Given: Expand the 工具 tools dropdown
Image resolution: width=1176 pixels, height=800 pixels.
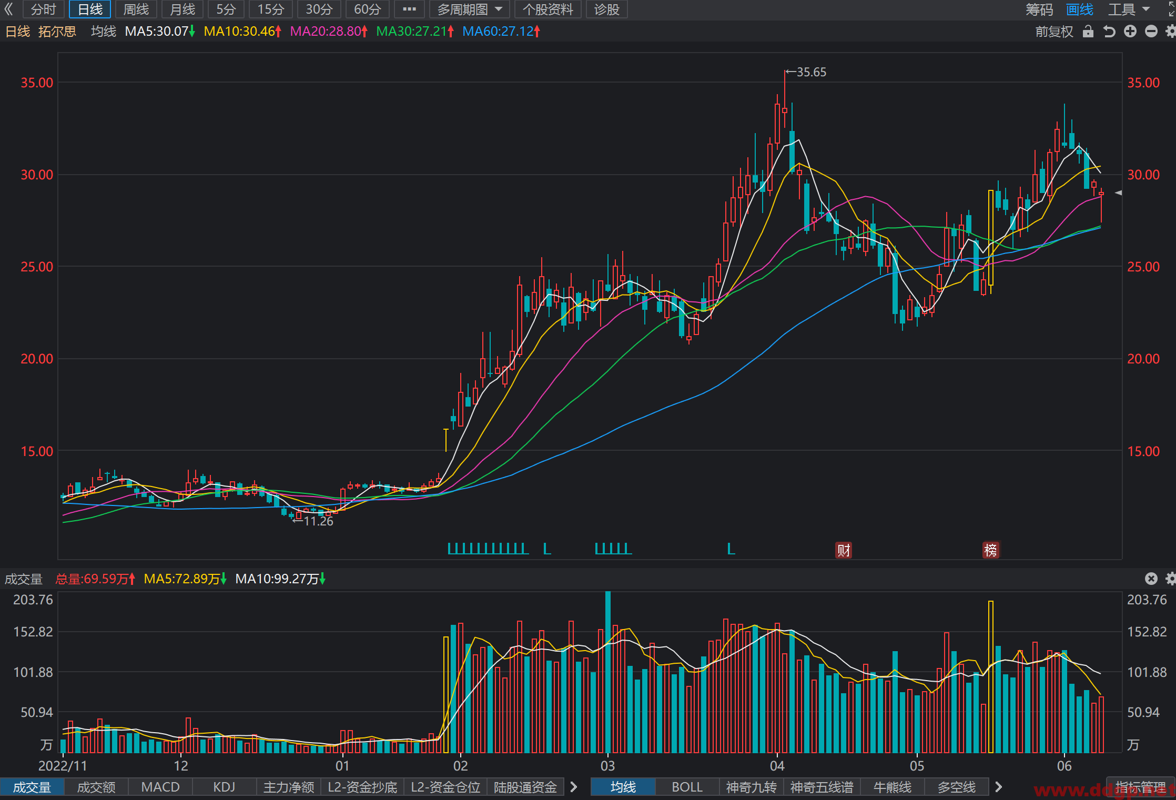Looking at the screenshot, I should coord(1129,9).
